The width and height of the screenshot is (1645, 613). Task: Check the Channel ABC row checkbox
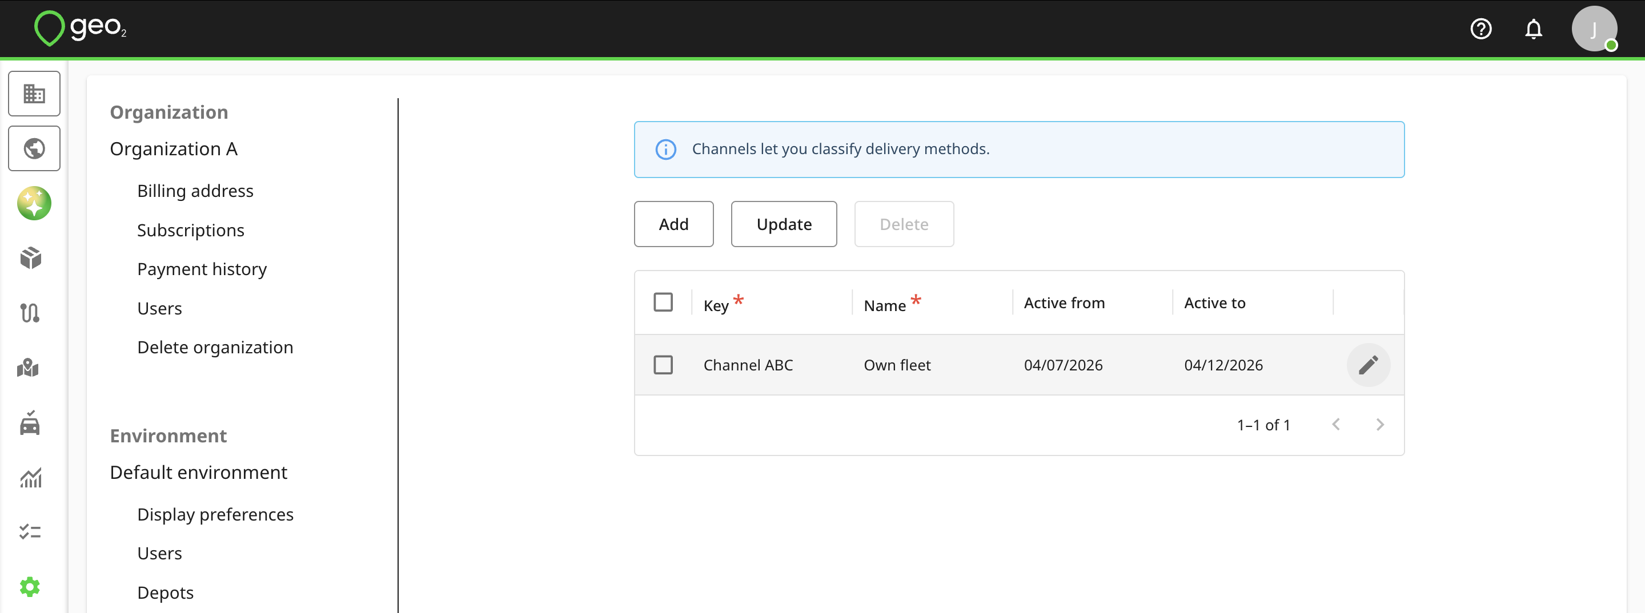coord(663,365)
